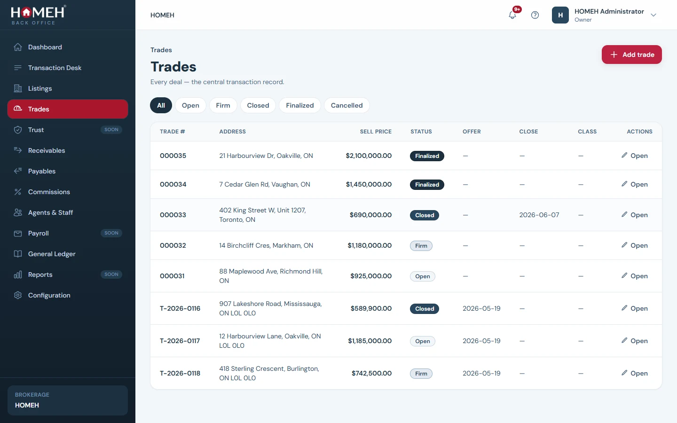This screenshot has height=423, width=677.
Task: Click trade number 000034
Action: [173, 184]
